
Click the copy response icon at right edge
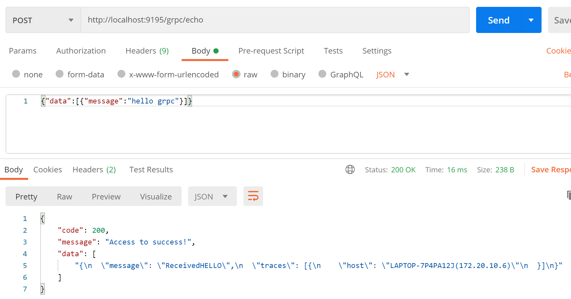click(568, 195)
